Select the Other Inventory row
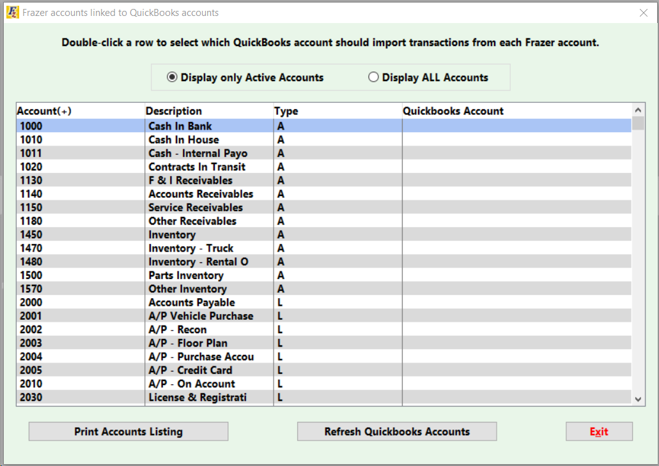Screen dimensions: 659x466 coord(324,289)
